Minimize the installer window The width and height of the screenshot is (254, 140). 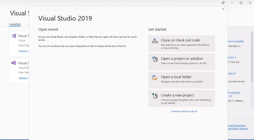[x=232, y=3]
